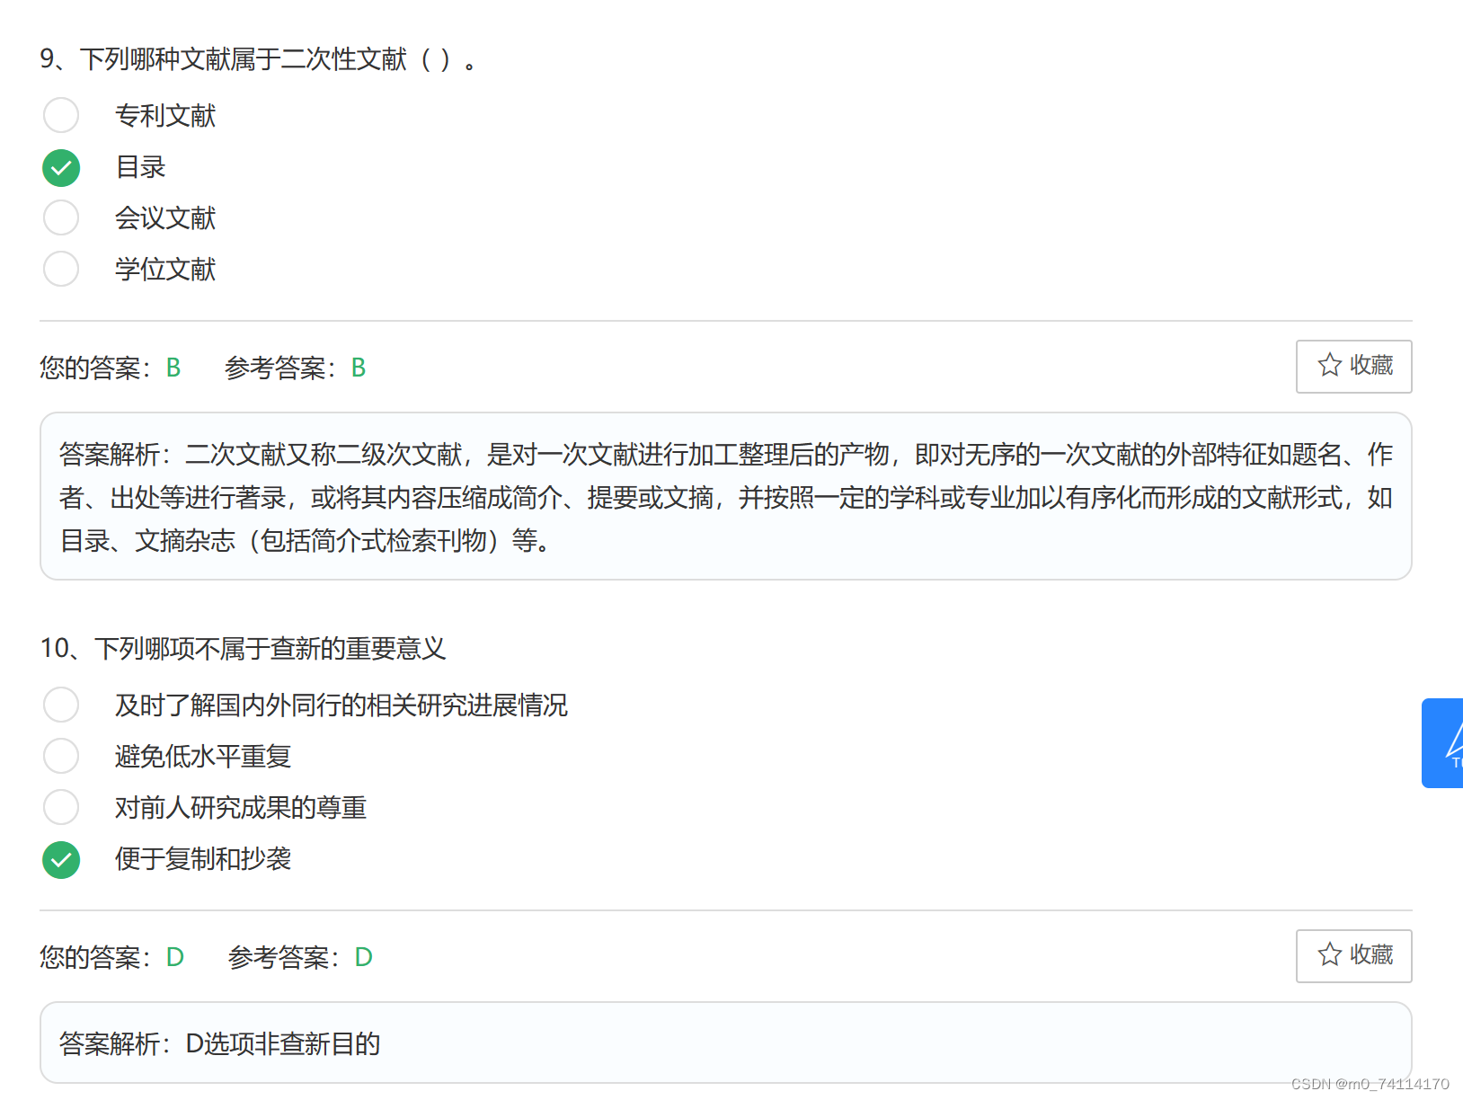
Task: Click 您的答案: B text for question 9
Action: point(111,368)
